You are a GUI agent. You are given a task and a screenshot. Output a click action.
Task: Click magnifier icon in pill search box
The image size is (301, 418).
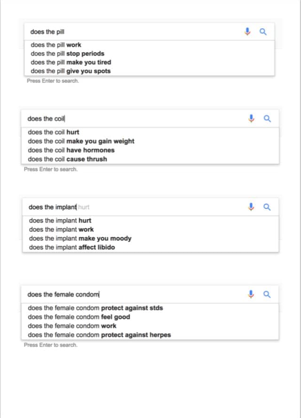coord(263,32)
